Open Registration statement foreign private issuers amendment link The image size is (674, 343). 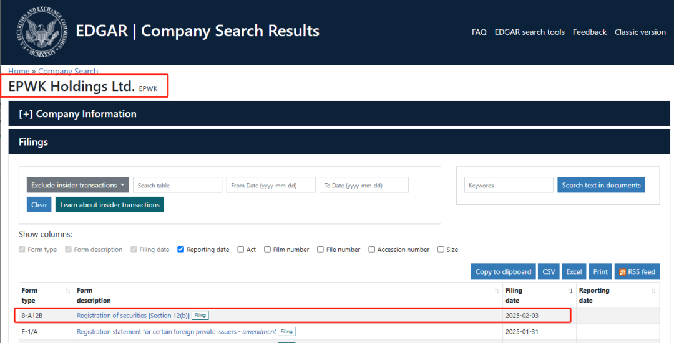[176, 332]
